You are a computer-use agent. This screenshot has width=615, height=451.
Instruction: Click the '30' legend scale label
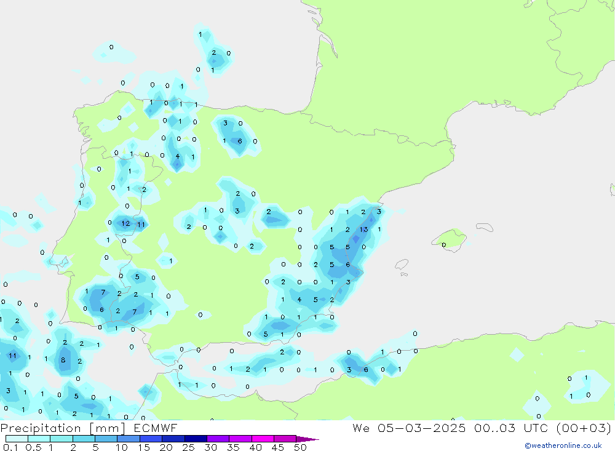[x=210, y=447]
